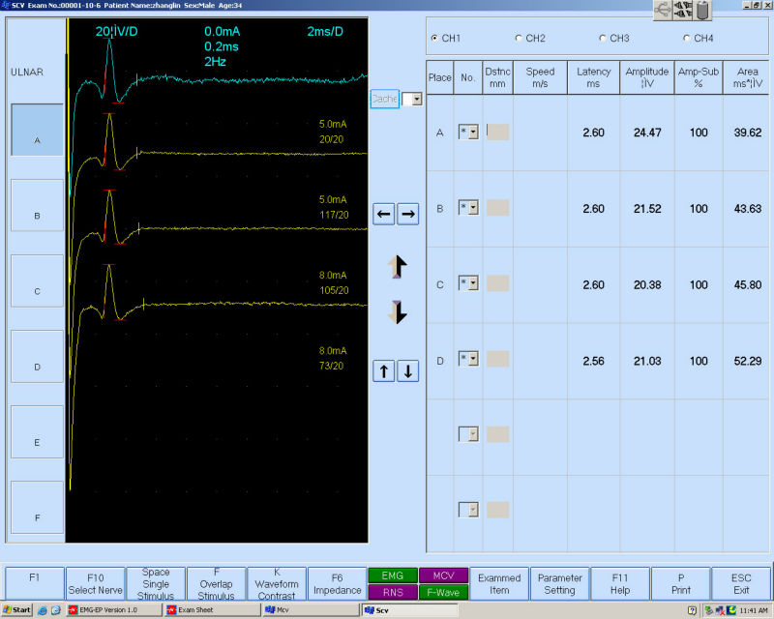Click the distance input field in row D

pos(497,359)
